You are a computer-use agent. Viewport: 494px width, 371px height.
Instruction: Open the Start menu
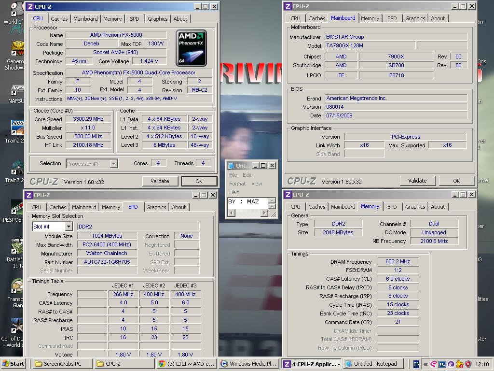14,364
